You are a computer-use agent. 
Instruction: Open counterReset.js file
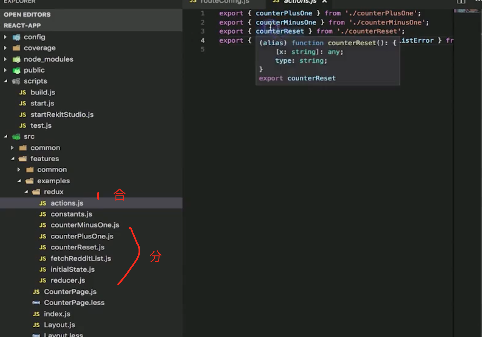point(77,247)
